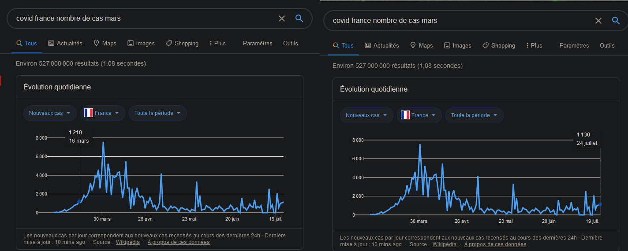The image size is (628, 251).
Task: Switch to the Shopping tab in the right window
Action: pyautogui.click(x=499, y=45)
